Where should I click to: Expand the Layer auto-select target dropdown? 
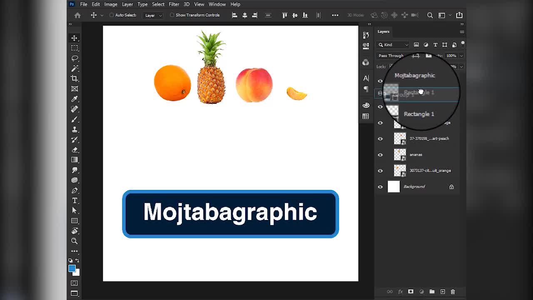pos(153,15)
